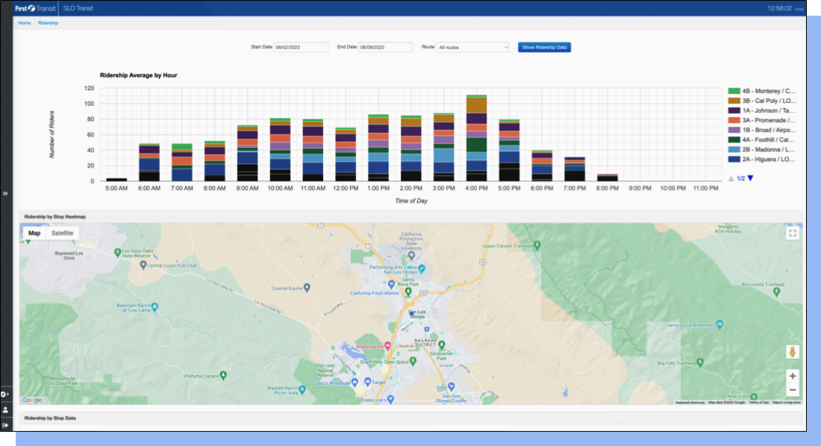821x446 pixels.
Task: Switch heatmap to Satellite view tab
Action: pyautogui.click(x=62, y=233)
